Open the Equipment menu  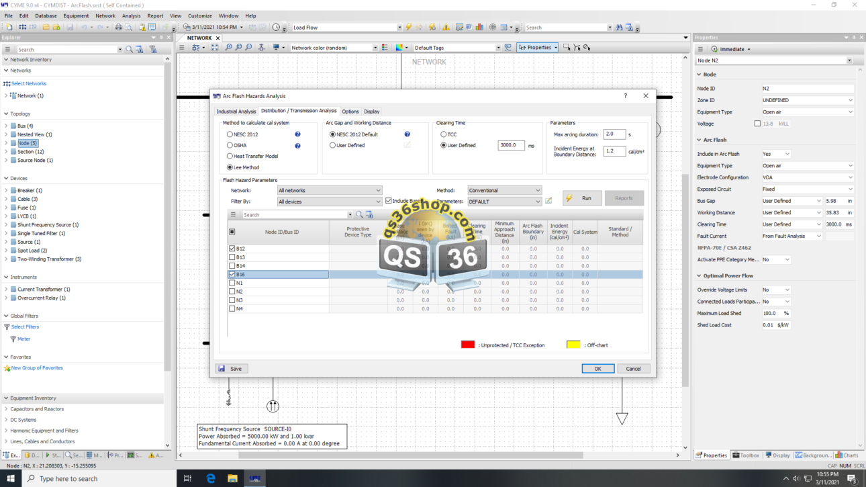(x=76, y=15)
